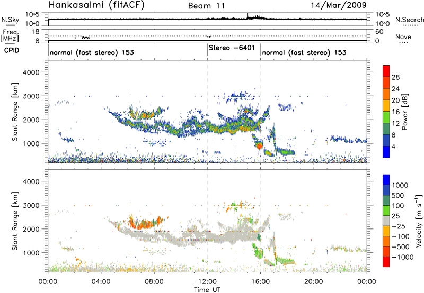This screenshot has width=424, height=293.
Task: Click the 'N.Search' legend label
Action: [x=409, y=20]
